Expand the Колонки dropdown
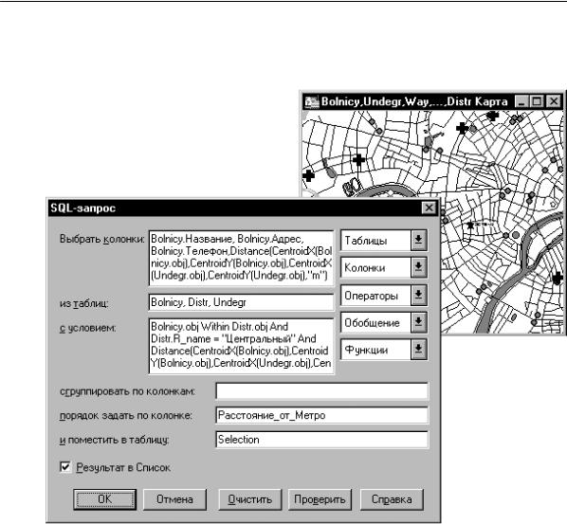 [384, 268]
